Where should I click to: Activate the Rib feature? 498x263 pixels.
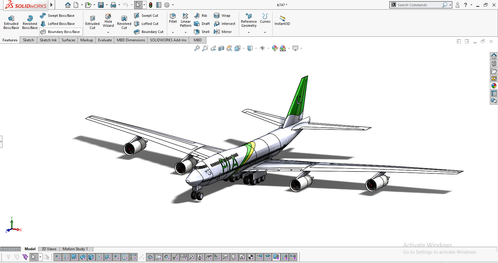pos(200,16)
